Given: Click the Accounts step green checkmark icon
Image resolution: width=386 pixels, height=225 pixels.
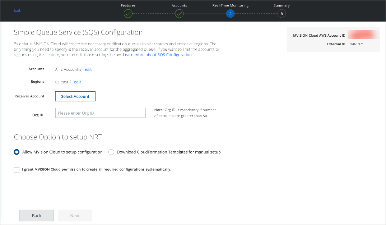Looking at the screenshot, I should coord(179,14).
